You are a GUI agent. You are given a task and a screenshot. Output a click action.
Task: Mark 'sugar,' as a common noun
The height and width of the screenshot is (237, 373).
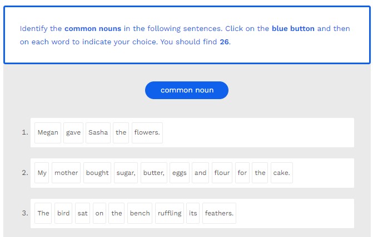coord(126,173)
